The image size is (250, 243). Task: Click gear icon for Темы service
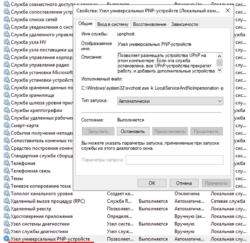6,178
